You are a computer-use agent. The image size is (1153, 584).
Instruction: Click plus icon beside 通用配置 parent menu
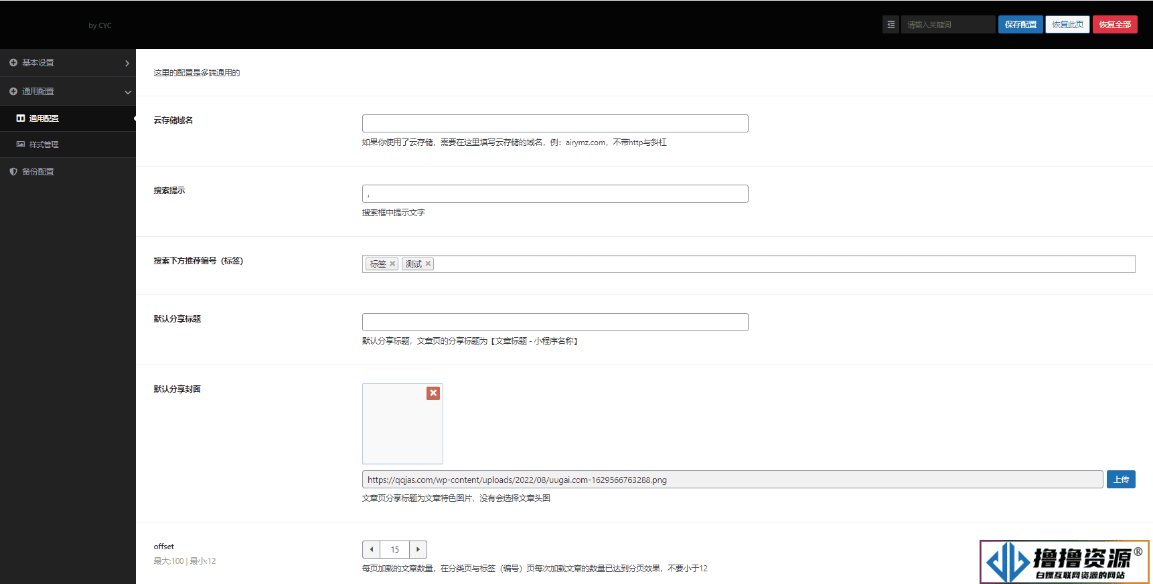(x=13, y=92)
